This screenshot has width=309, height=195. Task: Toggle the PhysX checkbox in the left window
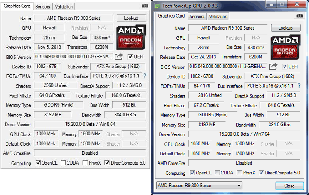tap(85, 163)
